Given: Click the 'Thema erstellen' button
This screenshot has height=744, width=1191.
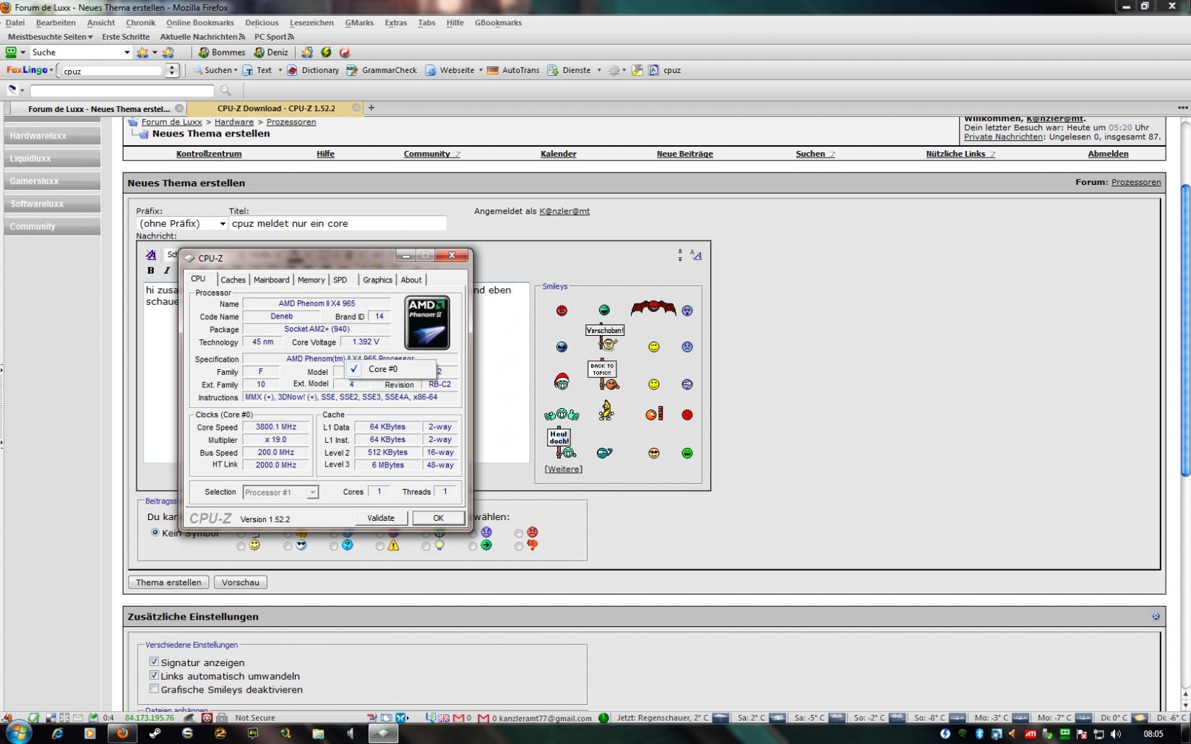Looking at the screenshot, I should [x=168, y=582].
